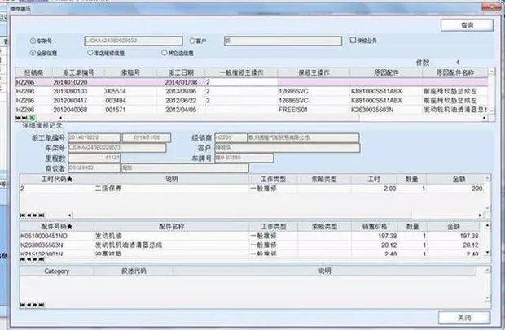Click the 索赔号 column header
505x330 pixels.
click(130, 72)
